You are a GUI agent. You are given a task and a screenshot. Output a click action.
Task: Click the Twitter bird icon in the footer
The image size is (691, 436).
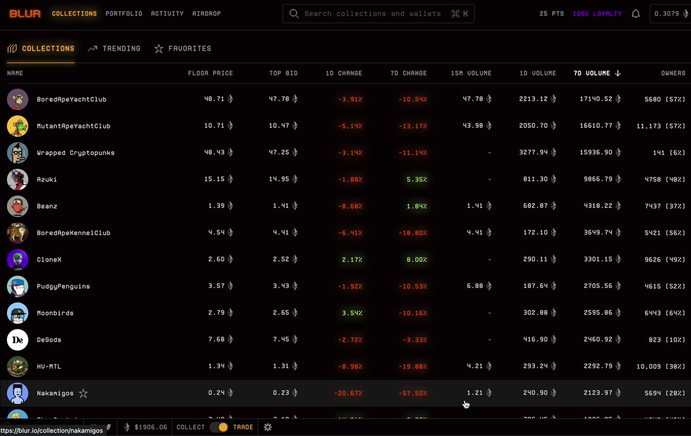[x=108, y=427]
